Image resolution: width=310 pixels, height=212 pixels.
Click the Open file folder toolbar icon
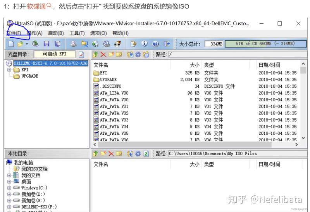pyautogui.click(x=20, y=44)
